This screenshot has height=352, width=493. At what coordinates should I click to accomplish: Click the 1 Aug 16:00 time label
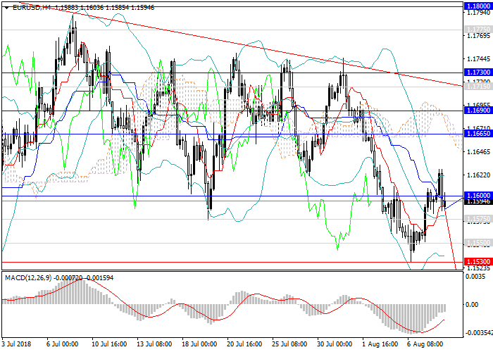(380, 344)
